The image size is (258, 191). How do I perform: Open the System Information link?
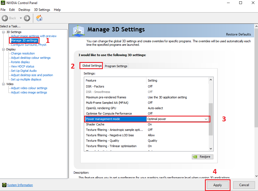point(20,185)
